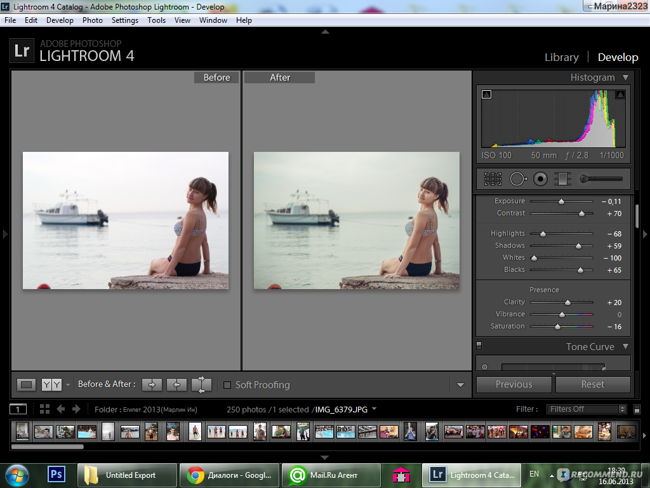Toggle the filter switch beside Filters Off
The height and width of the screenshot is (488, 650).
(x=637, y=410)
